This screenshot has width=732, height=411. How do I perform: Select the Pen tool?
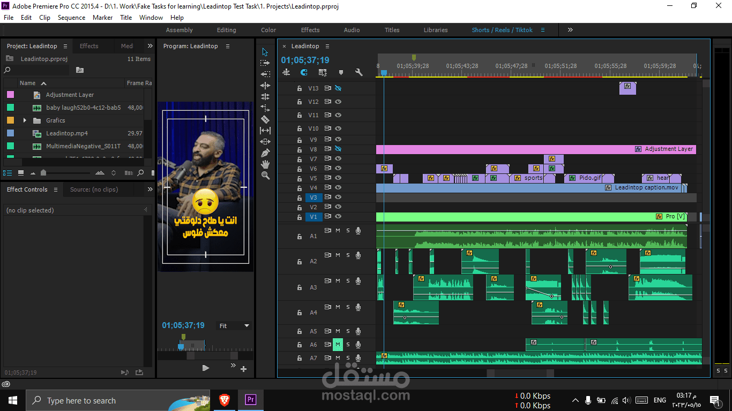(x=265, y=153)
